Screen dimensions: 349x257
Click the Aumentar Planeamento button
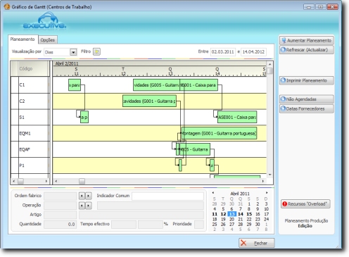tap(306, 40)
